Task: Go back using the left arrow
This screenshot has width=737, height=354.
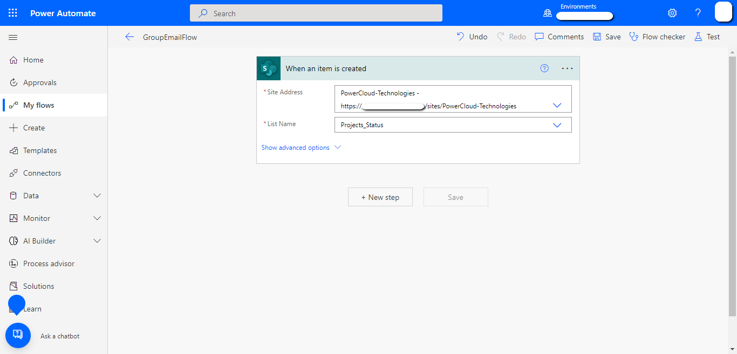Action: pyautogui.click(x=129, y=37)
